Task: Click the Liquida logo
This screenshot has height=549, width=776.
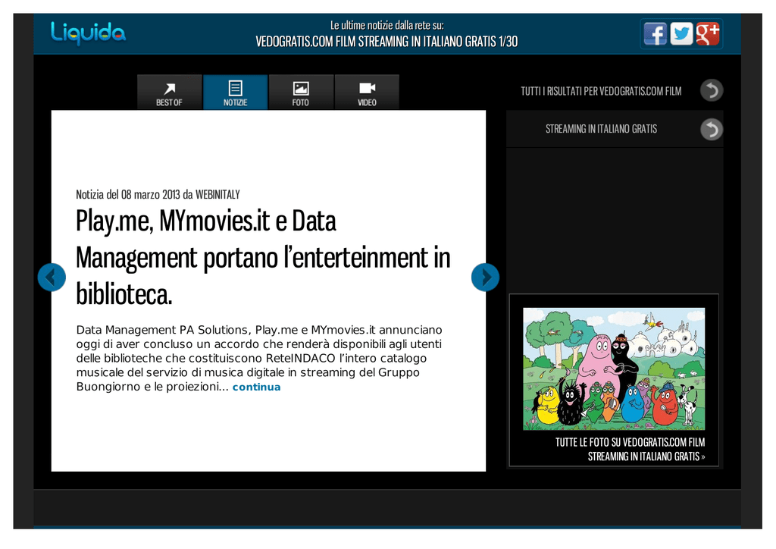Action: tap(88, 33)
